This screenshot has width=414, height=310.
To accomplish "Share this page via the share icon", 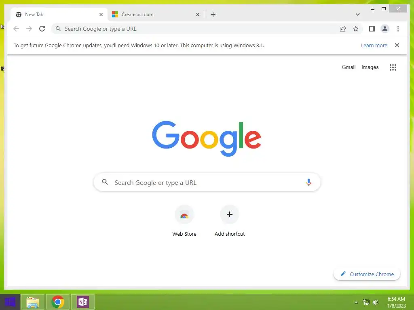I will (343, 29).
